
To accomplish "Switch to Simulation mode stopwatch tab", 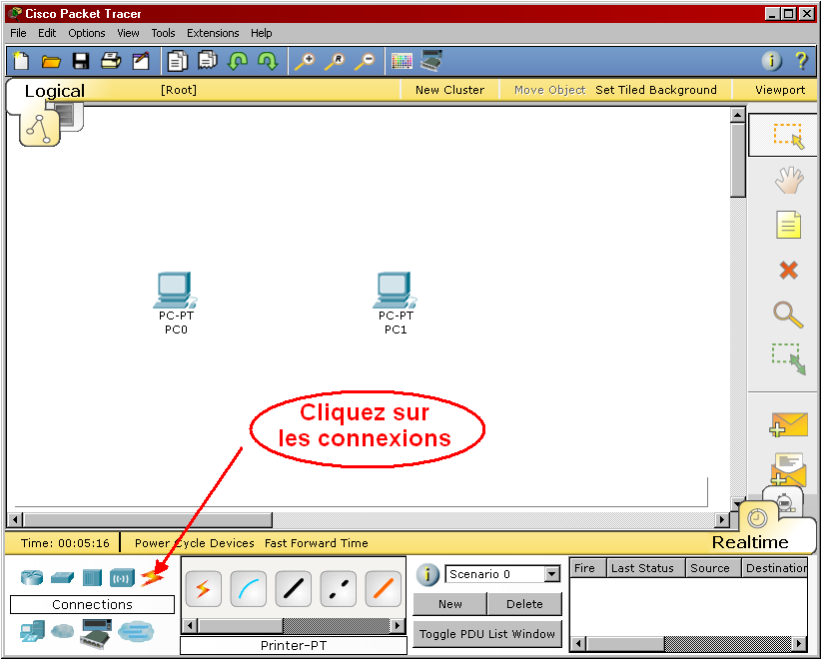I will pyautogui.click(x=784, y=502).
